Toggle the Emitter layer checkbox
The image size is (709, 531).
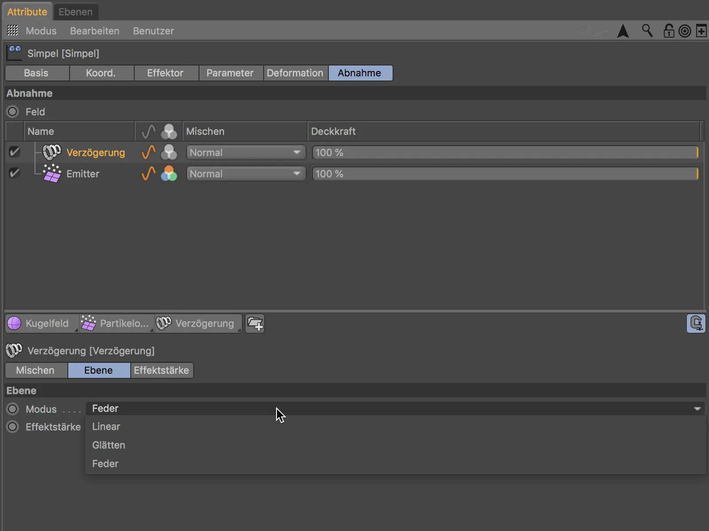[x=14, y=173]
